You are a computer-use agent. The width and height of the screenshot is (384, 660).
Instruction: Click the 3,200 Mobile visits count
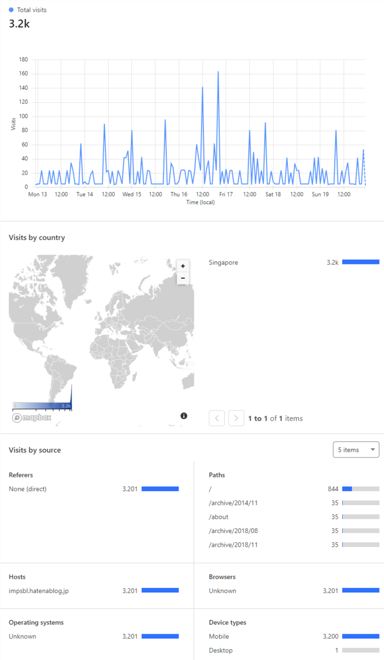pos(330,636)
